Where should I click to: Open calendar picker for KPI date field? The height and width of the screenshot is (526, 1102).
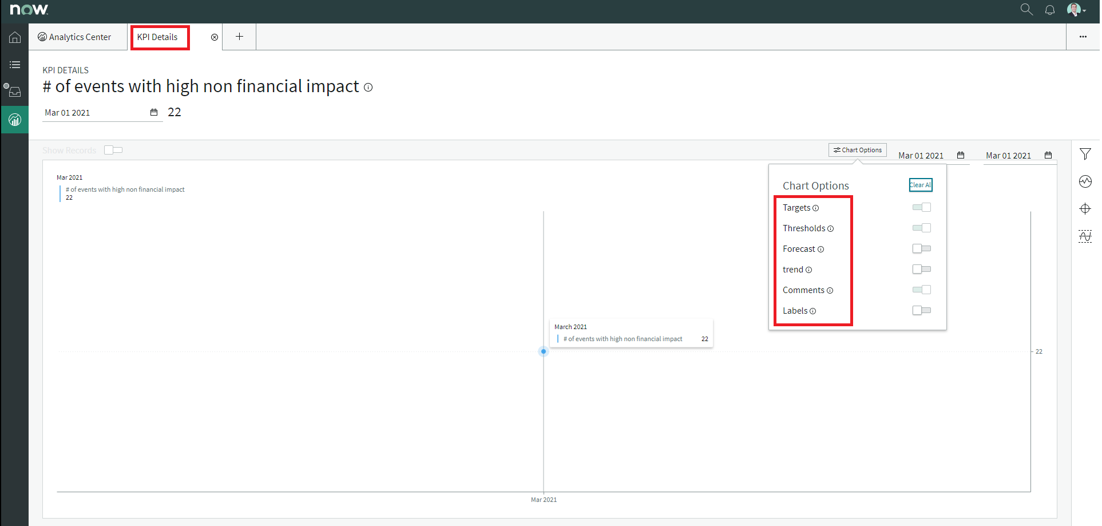click(x=154, y=112)
